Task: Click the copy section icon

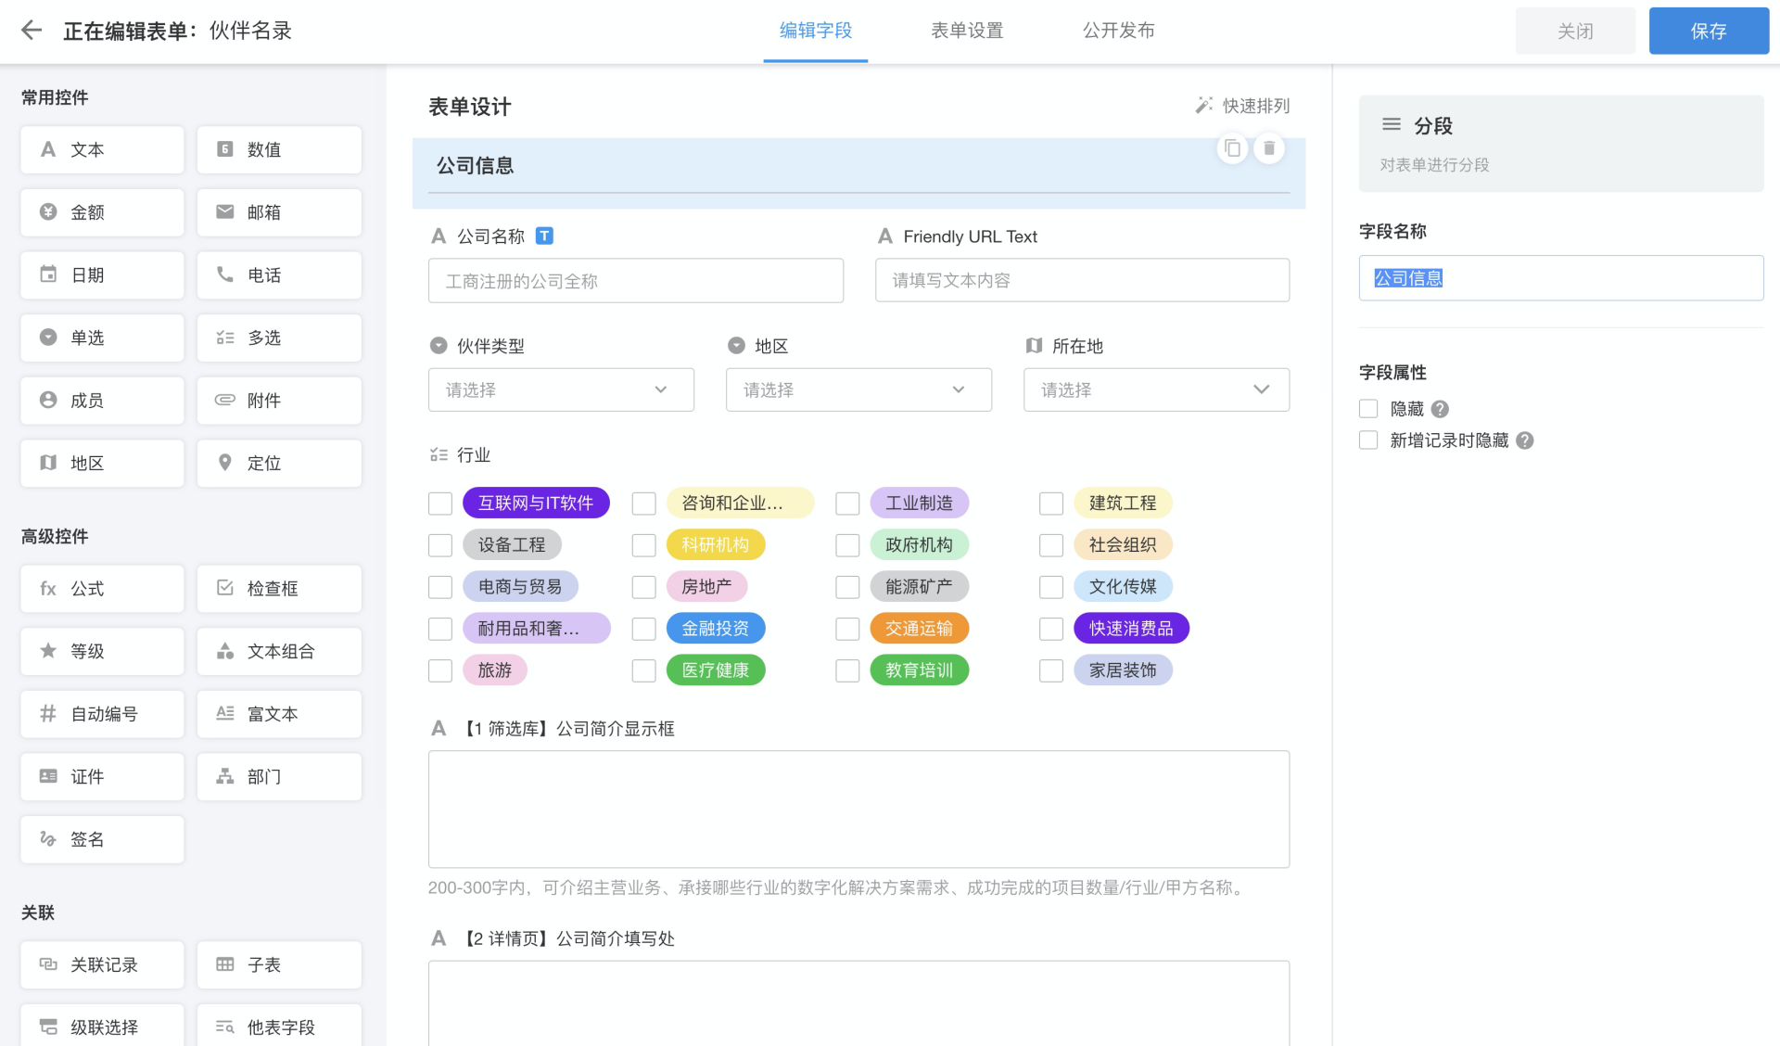Action: pyautogui.click(x=1232, y=148)
